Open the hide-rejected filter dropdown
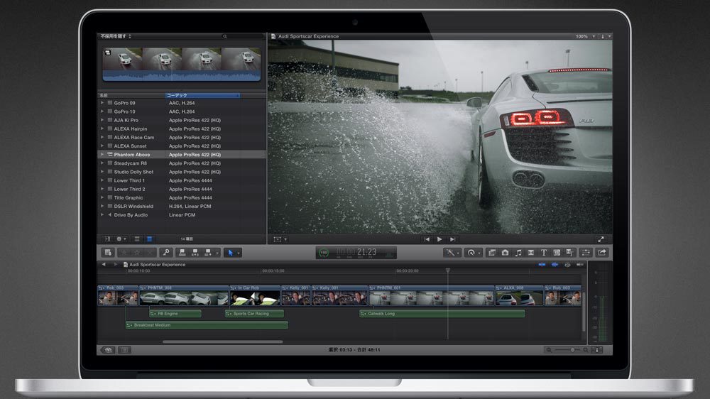 pyautogui.click(x=116, y=36)
